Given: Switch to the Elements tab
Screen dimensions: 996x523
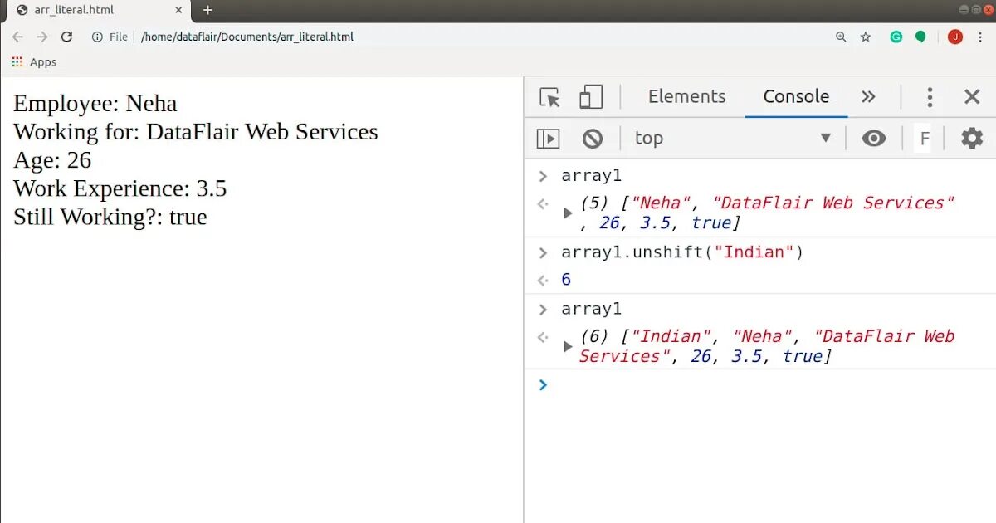Looking at the screenshot, I should (x=687, y=96).
